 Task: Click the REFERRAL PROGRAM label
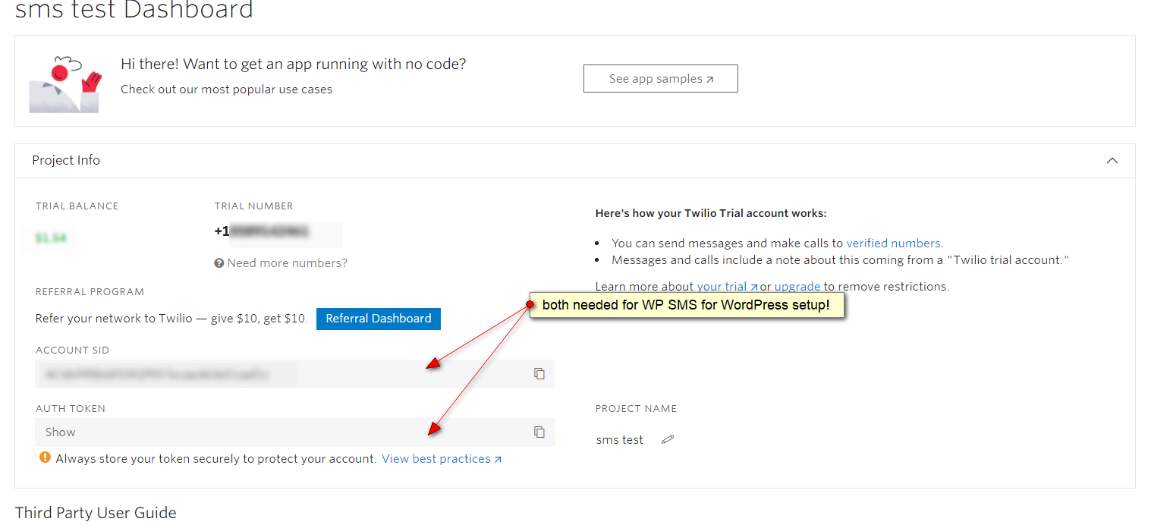coord(90,292)
